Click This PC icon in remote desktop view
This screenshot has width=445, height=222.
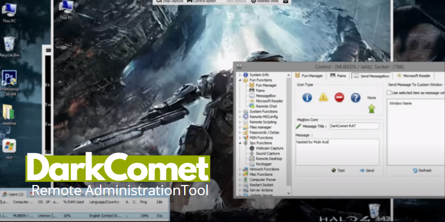[66, 7]
